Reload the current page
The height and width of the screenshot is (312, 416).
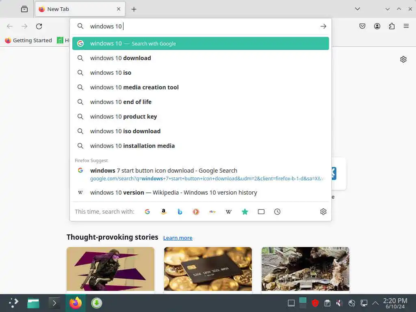39,26
